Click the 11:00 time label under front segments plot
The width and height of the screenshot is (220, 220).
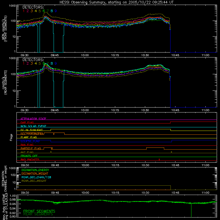click(205, 55)
